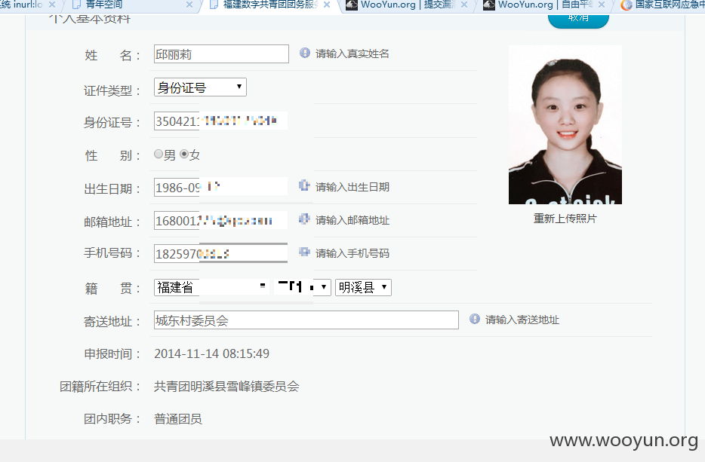Click the 请输入手机号码 hint text
705x462 pixels.
pyautogui.click(x=352, y=253)
